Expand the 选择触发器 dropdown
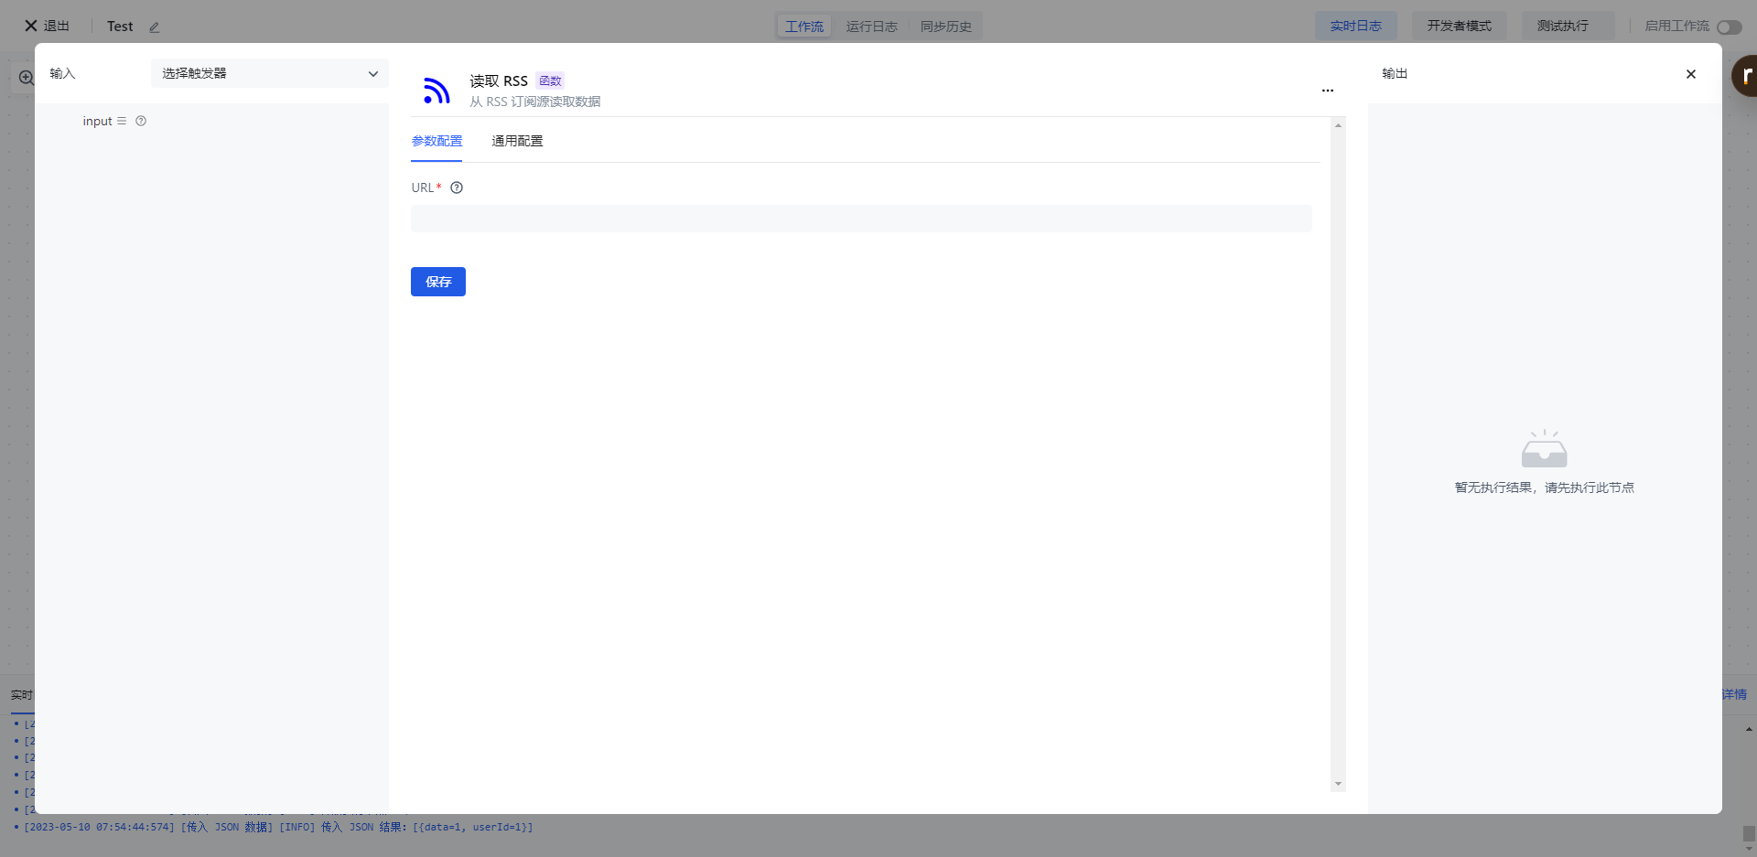Image resolution: width=1757 pixels, height=857 pixels. point(269,73)
